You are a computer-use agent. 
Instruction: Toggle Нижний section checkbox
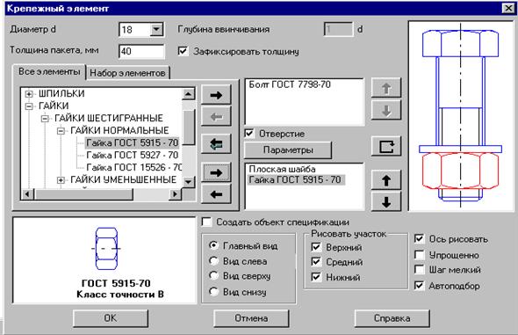pos(316,277)
